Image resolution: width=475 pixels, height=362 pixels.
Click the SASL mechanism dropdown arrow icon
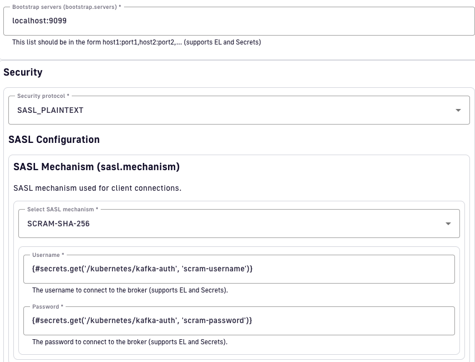click(x=448, y=224)
